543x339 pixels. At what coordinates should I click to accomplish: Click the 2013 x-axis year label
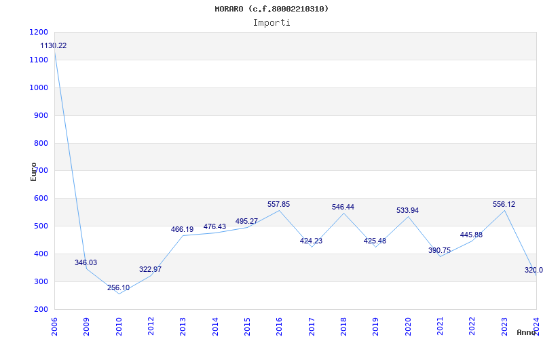(x=183, y=327)
